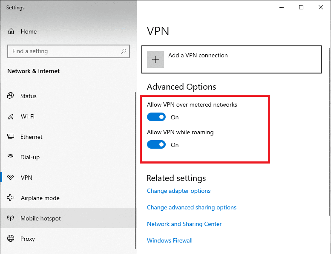Image resolution: width=331 pixels, height=254 pixels.
Task: Click Add a VPN connection
Action: point(232,59)
